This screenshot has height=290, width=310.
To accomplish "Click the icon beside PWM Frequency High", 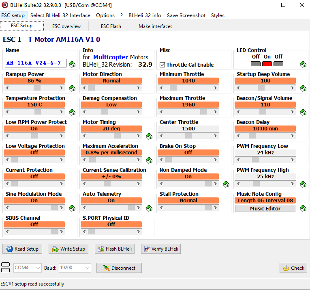I will [303, 184].
